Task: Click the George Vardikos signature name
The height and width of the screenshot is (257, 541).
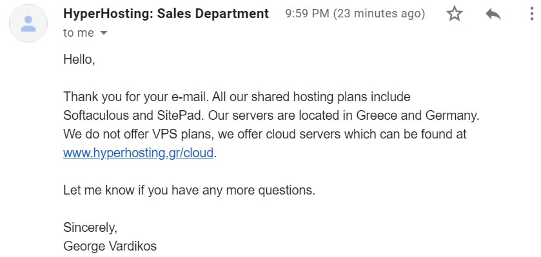Action: (110, 246)
